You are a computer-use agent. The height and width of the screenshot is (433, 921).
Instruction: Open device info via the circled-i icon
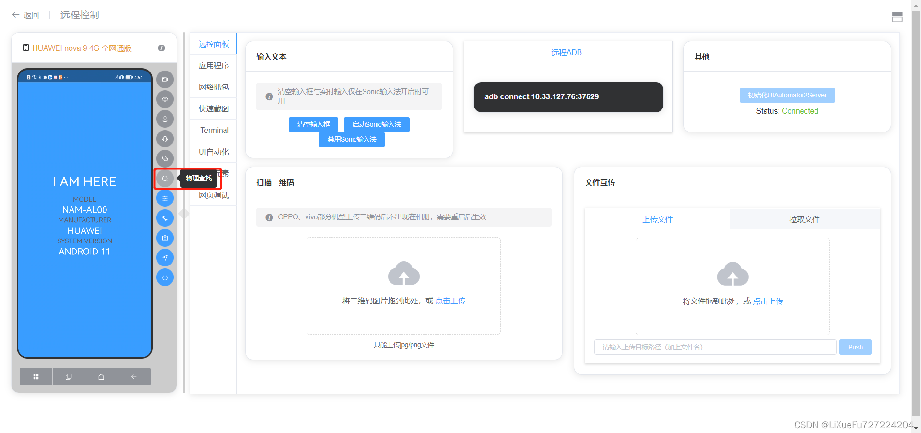tap(161, 48)
